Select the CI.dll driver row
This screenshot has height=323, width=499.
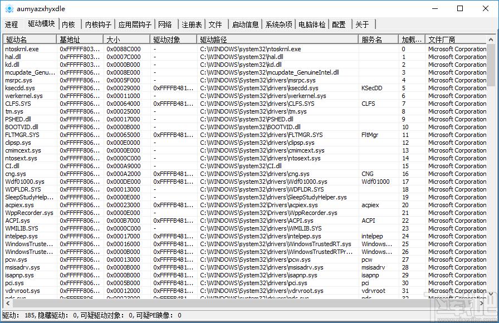tap(246, 166)
